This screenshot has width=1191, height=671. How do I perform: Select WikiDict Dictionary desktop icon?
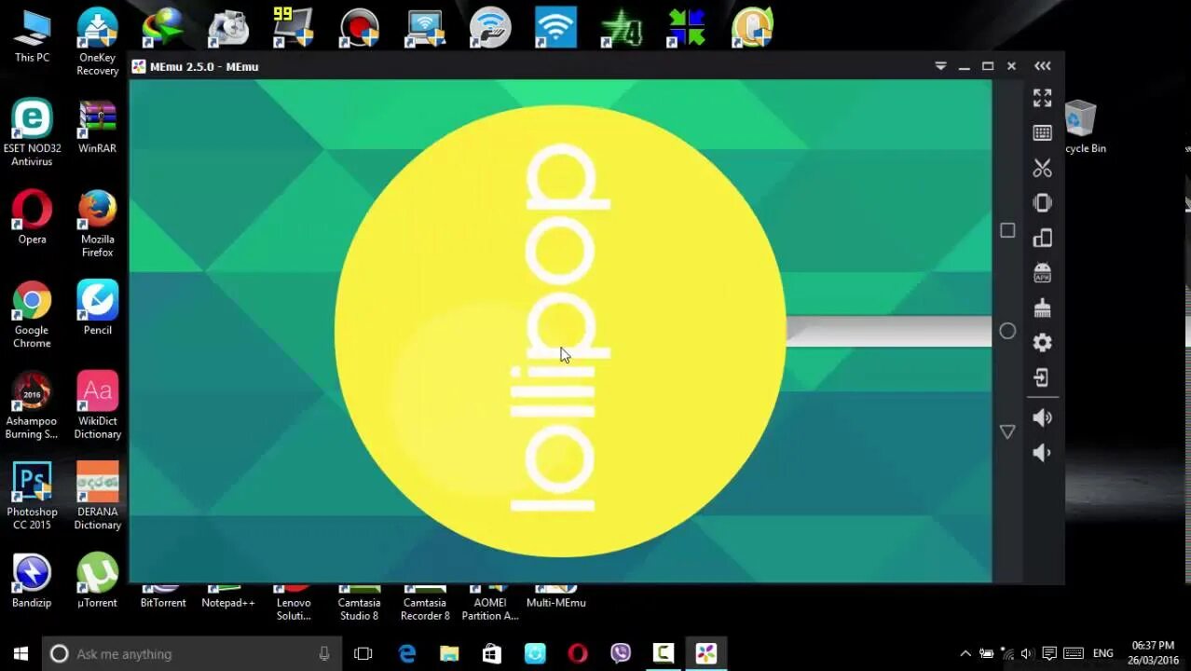tap(98, 405)
